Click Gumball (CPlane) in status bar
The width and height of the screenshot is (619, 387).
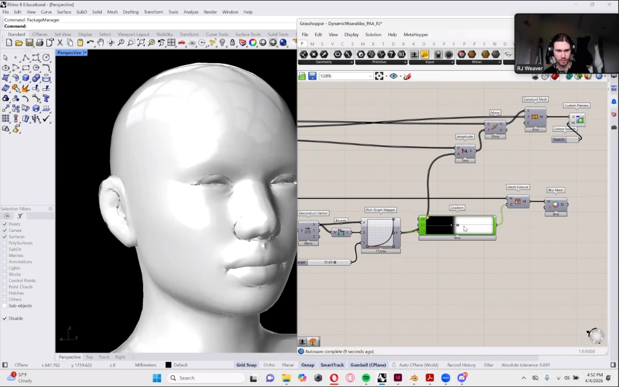pos(368,365)
